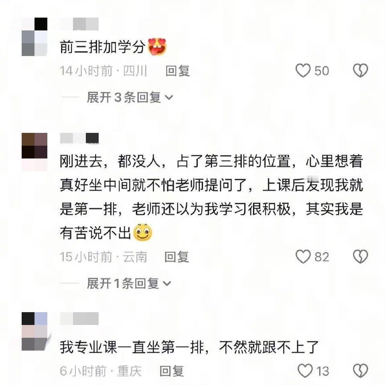Open second commenter's brown avatar
Image resolution: width=385 pixels, height=385 pixels.
[34, 152]
